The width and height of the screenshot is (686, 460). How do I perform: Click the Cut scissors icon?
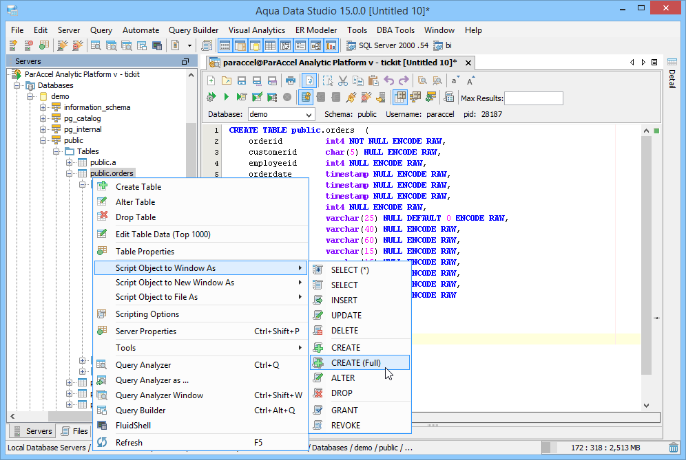coord(343,81)
